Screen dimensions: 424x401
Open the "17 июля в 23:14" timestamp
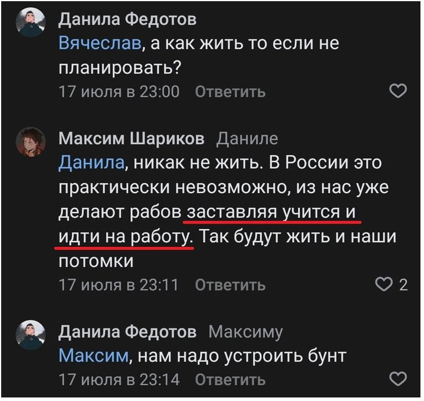coord(119,379)
